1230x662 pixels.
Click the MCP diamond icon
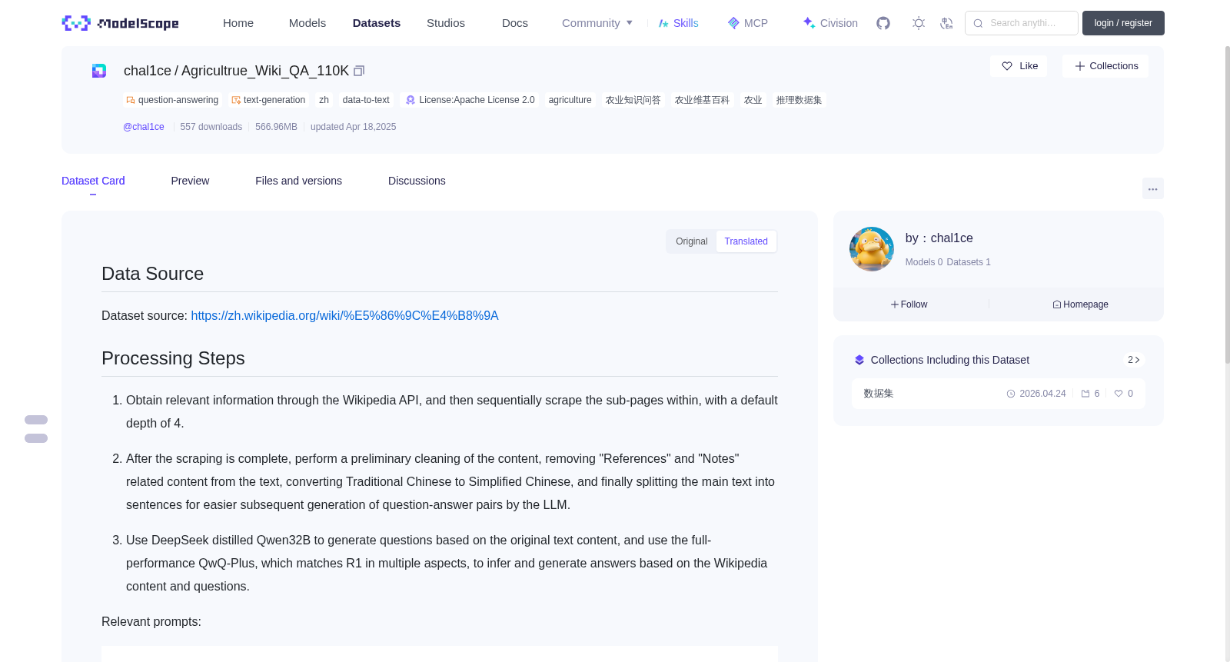coord(733,23)
